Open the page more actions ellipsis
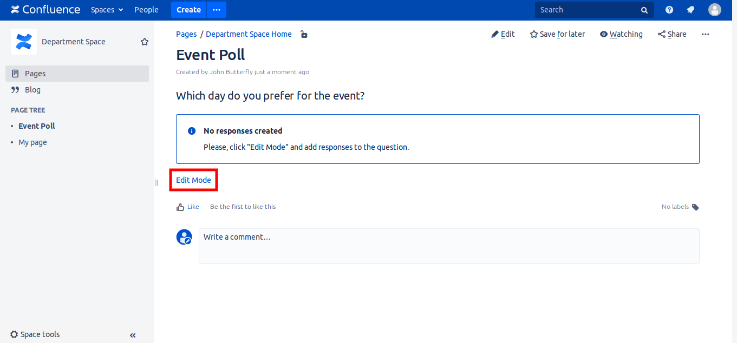This screenshot has height=343, width=737. pyautogui.click(x=705, y=34)
